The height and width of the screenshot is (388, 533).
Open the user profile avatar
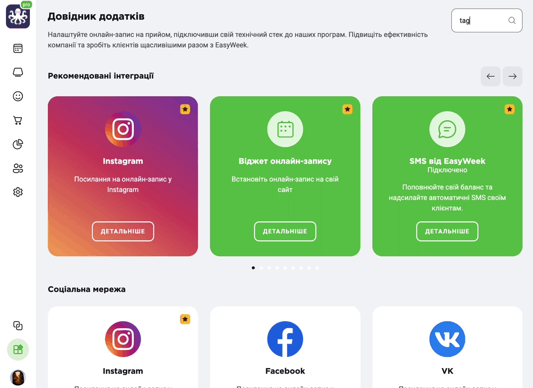[x=17, y=378]
